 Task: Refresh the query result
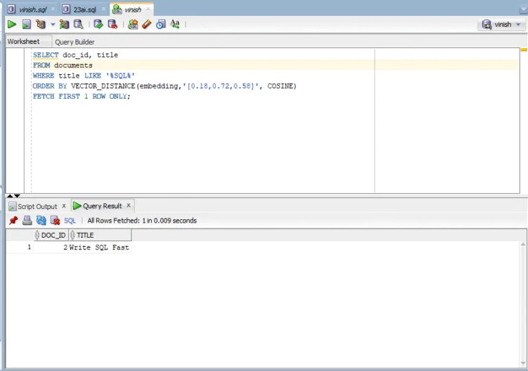coord(41,221)
